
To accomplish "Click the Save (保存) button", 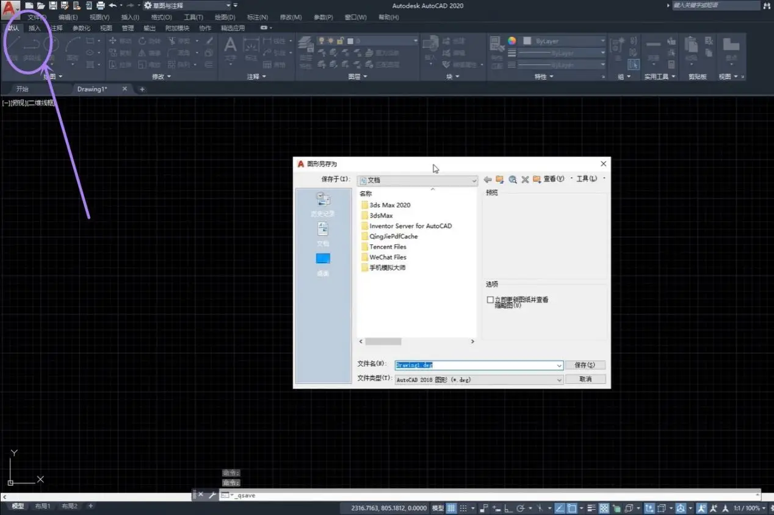I will 584,365.
